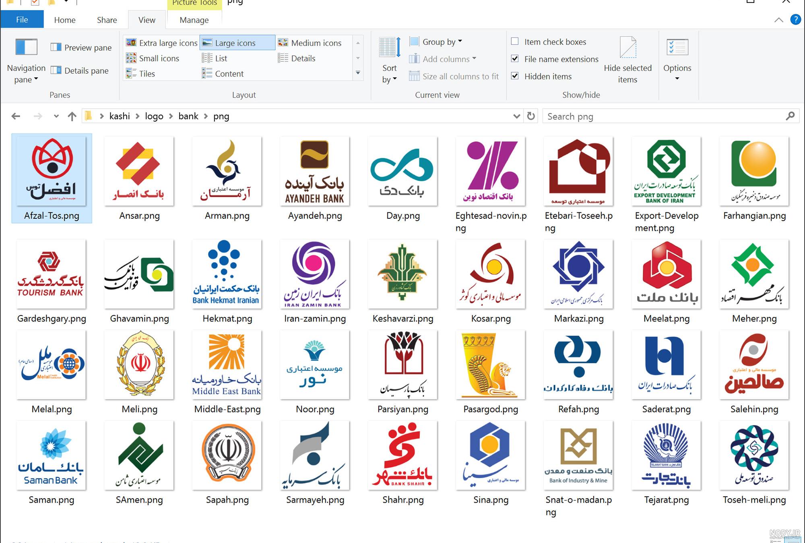The image size is (805, 543).
Task: Switch to Tiles layout
Action: (x=140, y=74)
